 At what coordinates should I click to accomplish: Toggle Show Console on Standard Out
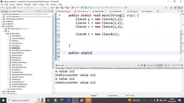[x=158, y=65]
